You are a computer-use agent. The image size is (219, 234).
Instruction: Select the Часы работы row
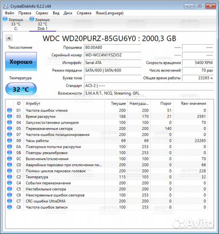[x=107, y=140]
